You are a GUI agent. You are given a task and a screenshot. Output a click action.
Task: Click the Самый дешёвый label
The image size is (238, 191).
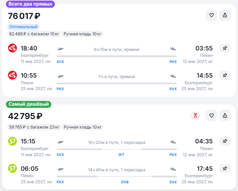point(28,104)
